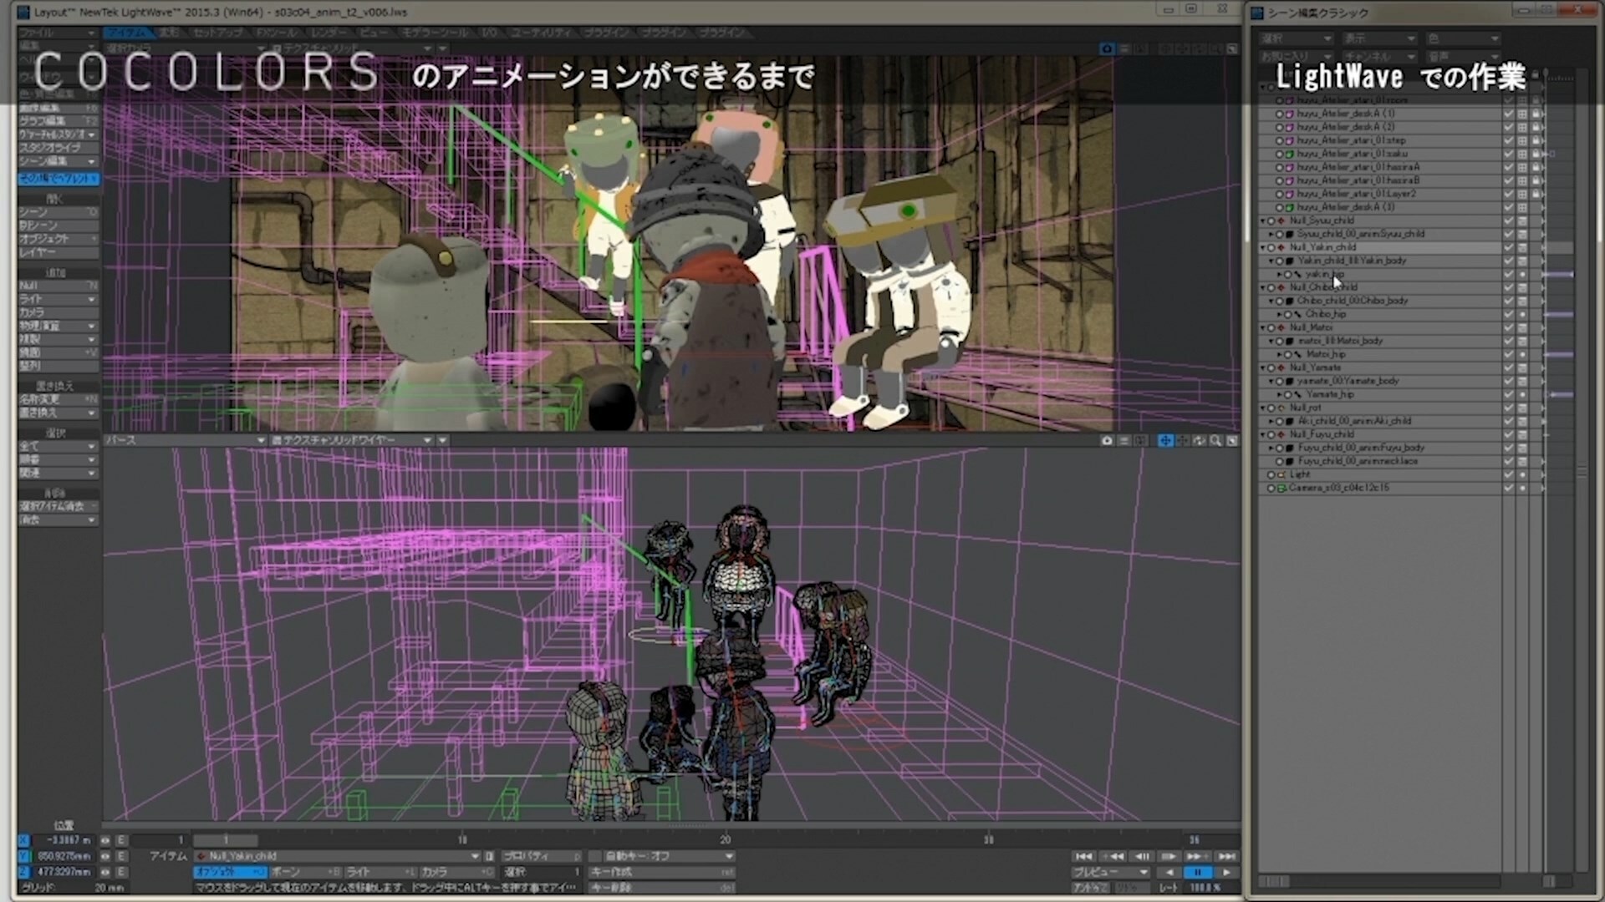Viewport: 1605px width, 902px height.
Task: Open the auto key dropdown
Action: (728, 856)
